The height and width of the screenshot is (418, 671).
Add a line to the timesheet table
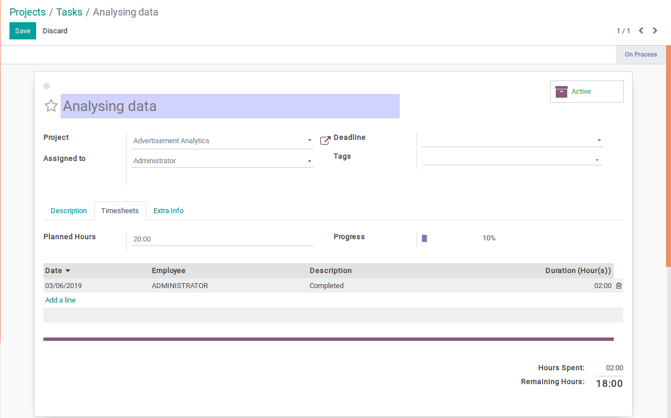click(60, 300)
